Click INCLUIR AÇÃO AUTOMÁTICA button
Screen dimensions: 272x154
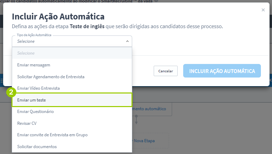(222, 71)
